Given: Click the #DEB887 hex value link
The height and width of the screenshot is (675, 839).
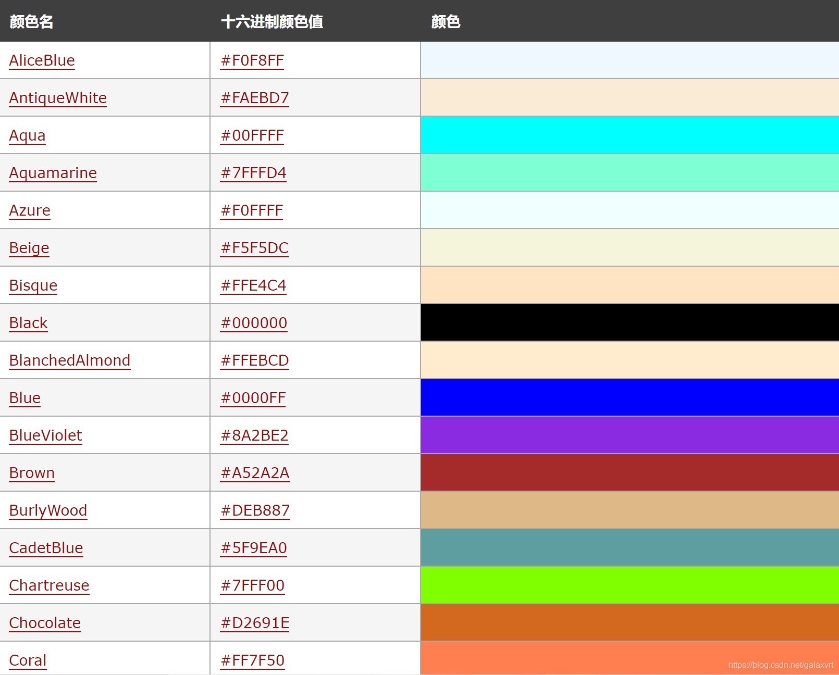Looking at the screenshot, I should (x=255, y=510).
